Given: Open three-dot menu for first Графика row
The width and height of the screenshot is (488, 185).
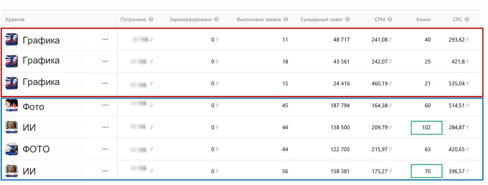Looking at the screenshot, I should (x=105, y=39).
